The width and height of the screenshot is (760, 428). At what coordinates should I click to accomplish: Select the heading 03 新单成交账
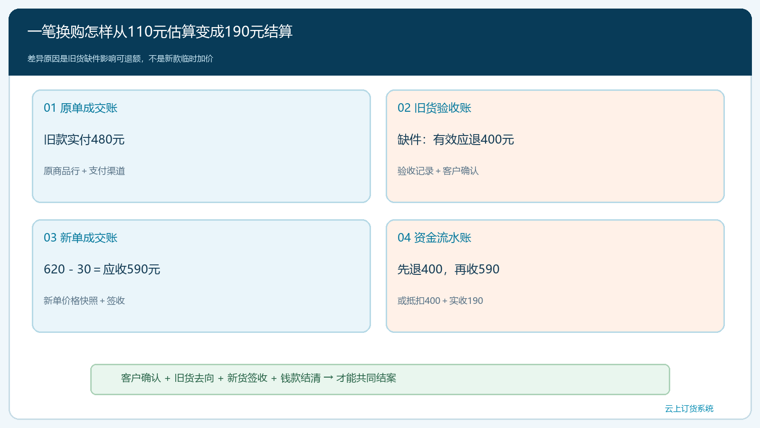(80, 238)
